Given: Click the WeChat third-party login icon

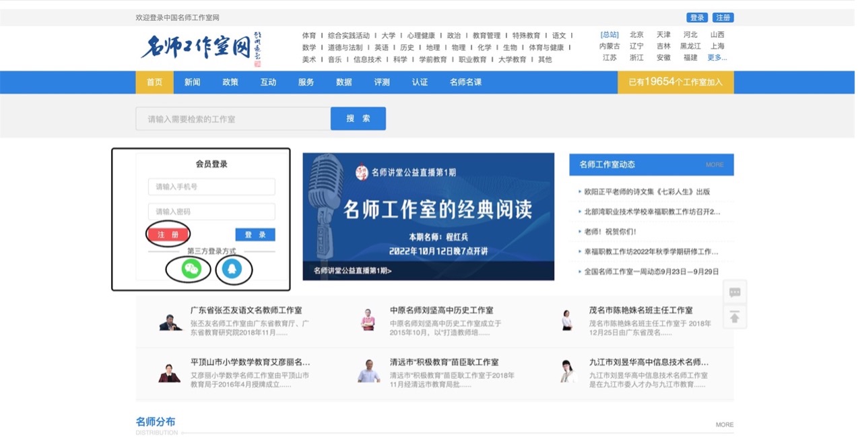Looking at the screenshot, I should pyautogui.click(x=191, y=269).
